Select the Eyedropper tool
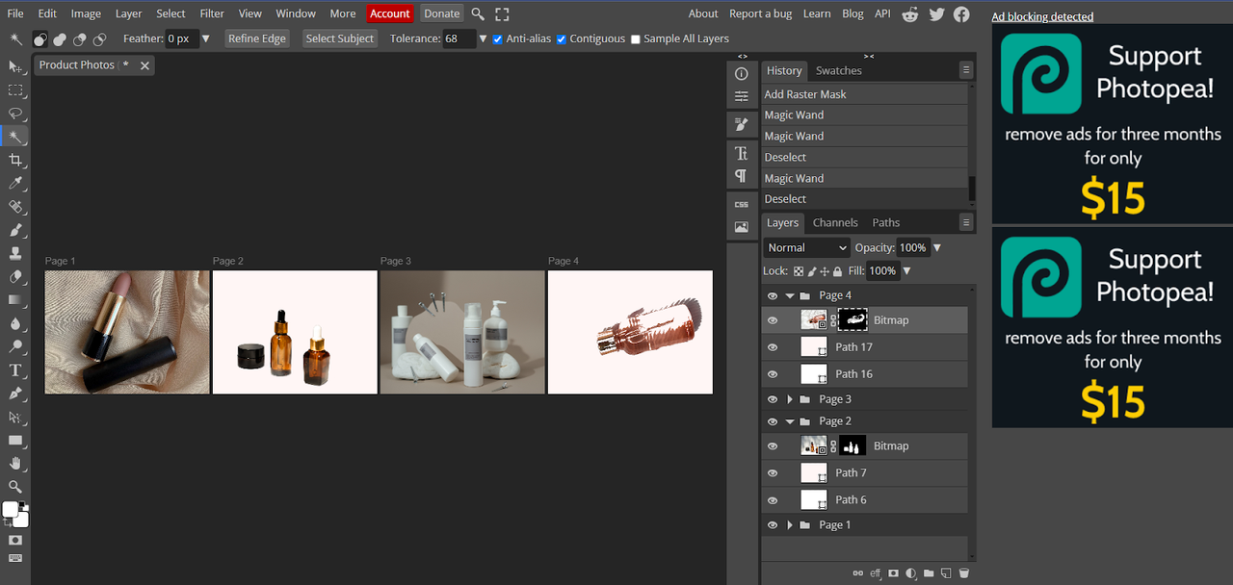The width and height of the screenshot is (1233, 585). point(15,183)
